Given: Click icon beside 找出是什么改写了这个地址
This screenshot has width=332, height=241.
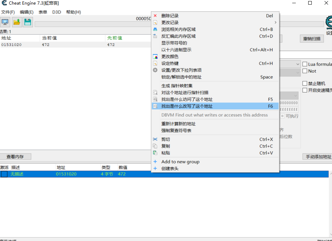Looking at the screenshot, I should coord(155,106).
